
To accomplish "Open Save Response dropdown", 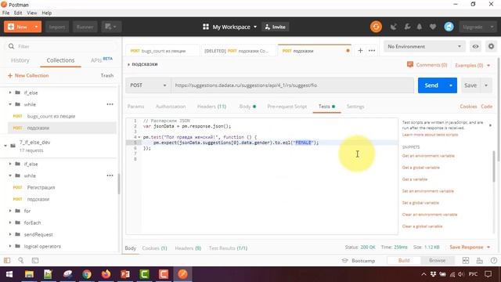I will pos(470,248).
